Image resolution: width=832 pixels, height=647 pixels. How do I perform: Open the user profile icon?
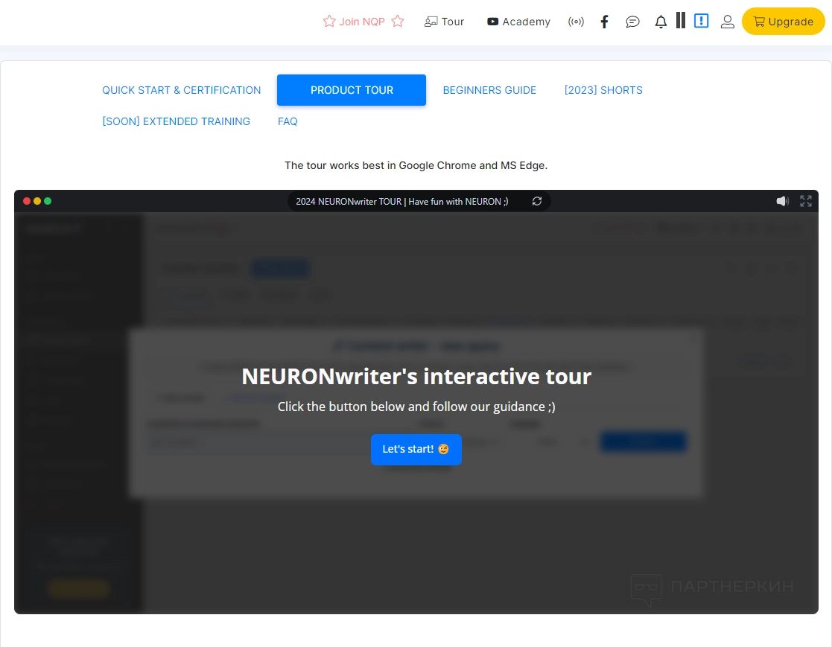(728, 22)
